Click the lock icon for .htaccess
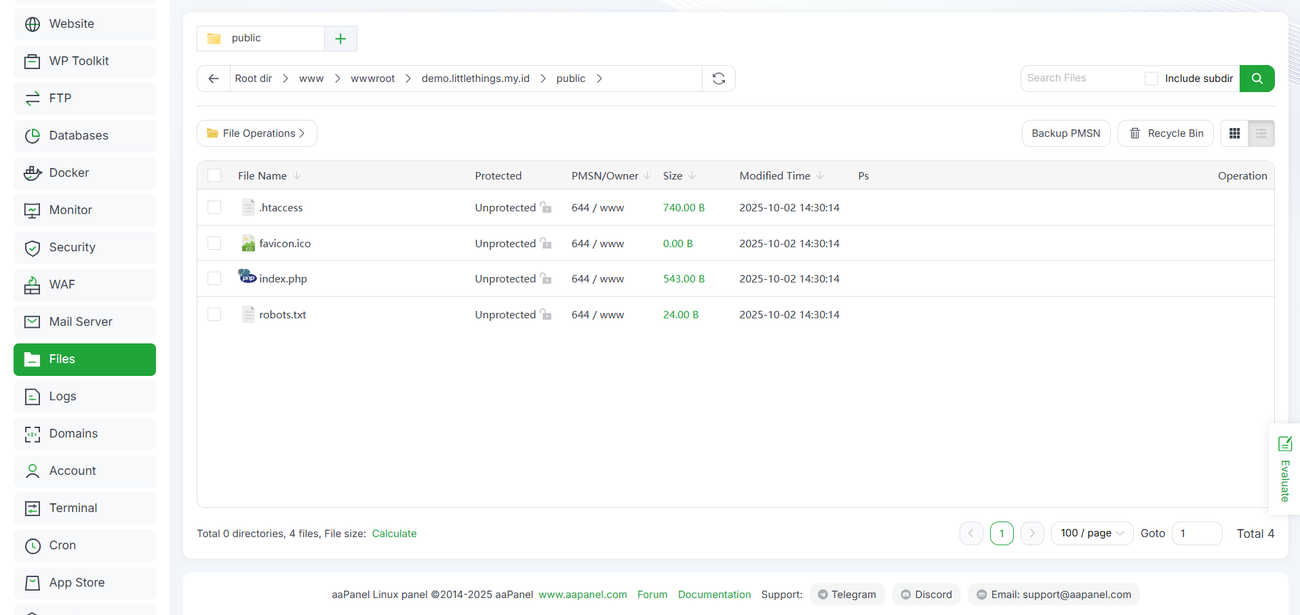1300x615 pixels. pos(546,207)
